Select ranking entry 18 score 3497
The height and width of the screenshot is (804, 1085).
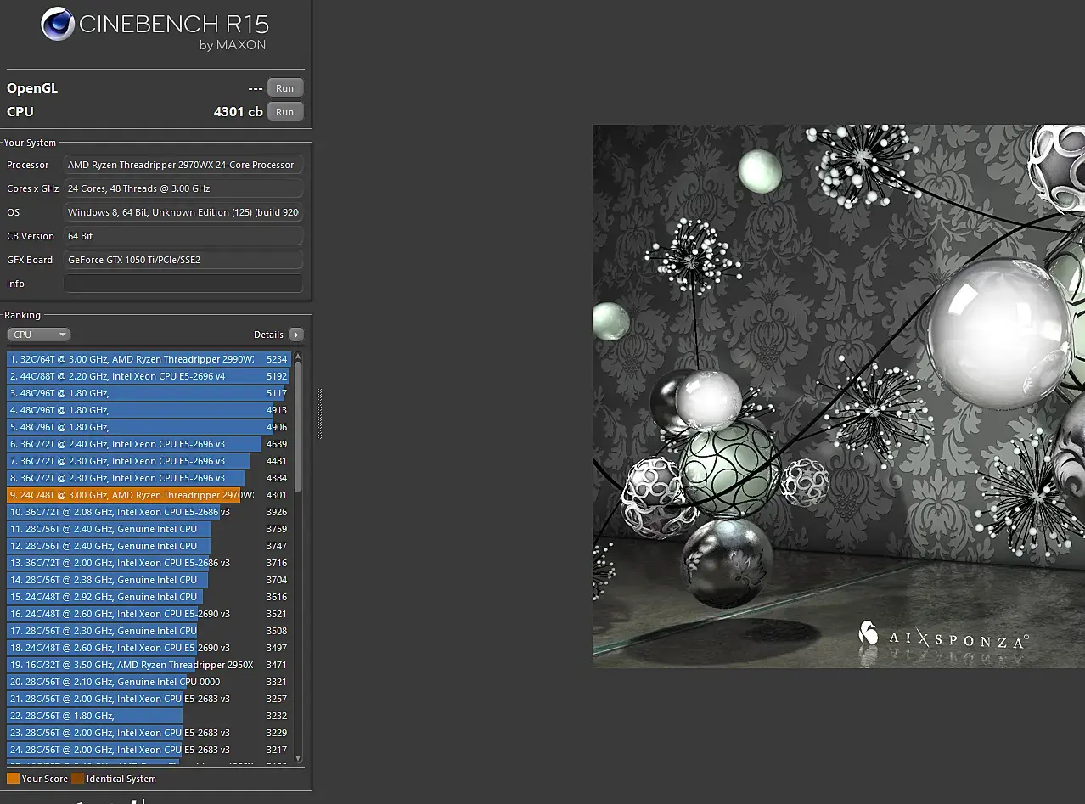(149, 648)
